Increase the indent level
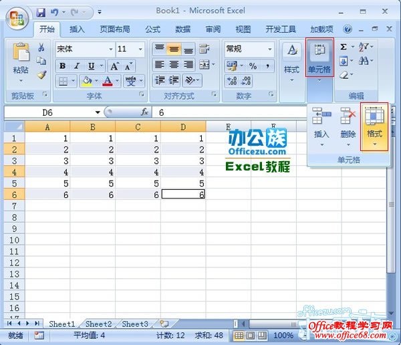Viewport: 401px width, 345px height. pos(174,80)
